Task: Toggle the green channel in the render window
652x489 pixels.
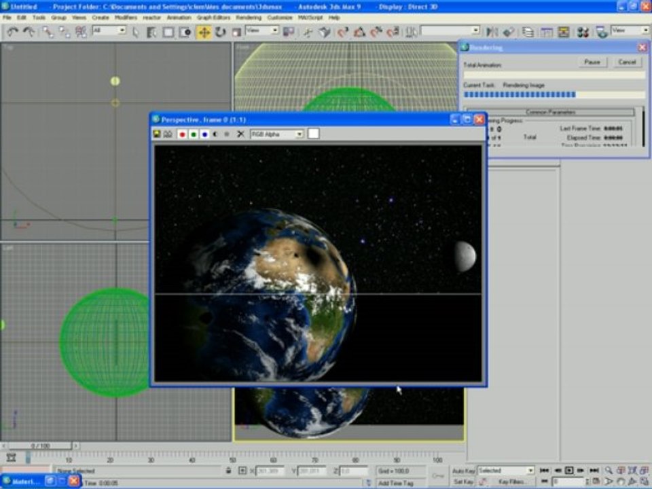Action: 194,134
